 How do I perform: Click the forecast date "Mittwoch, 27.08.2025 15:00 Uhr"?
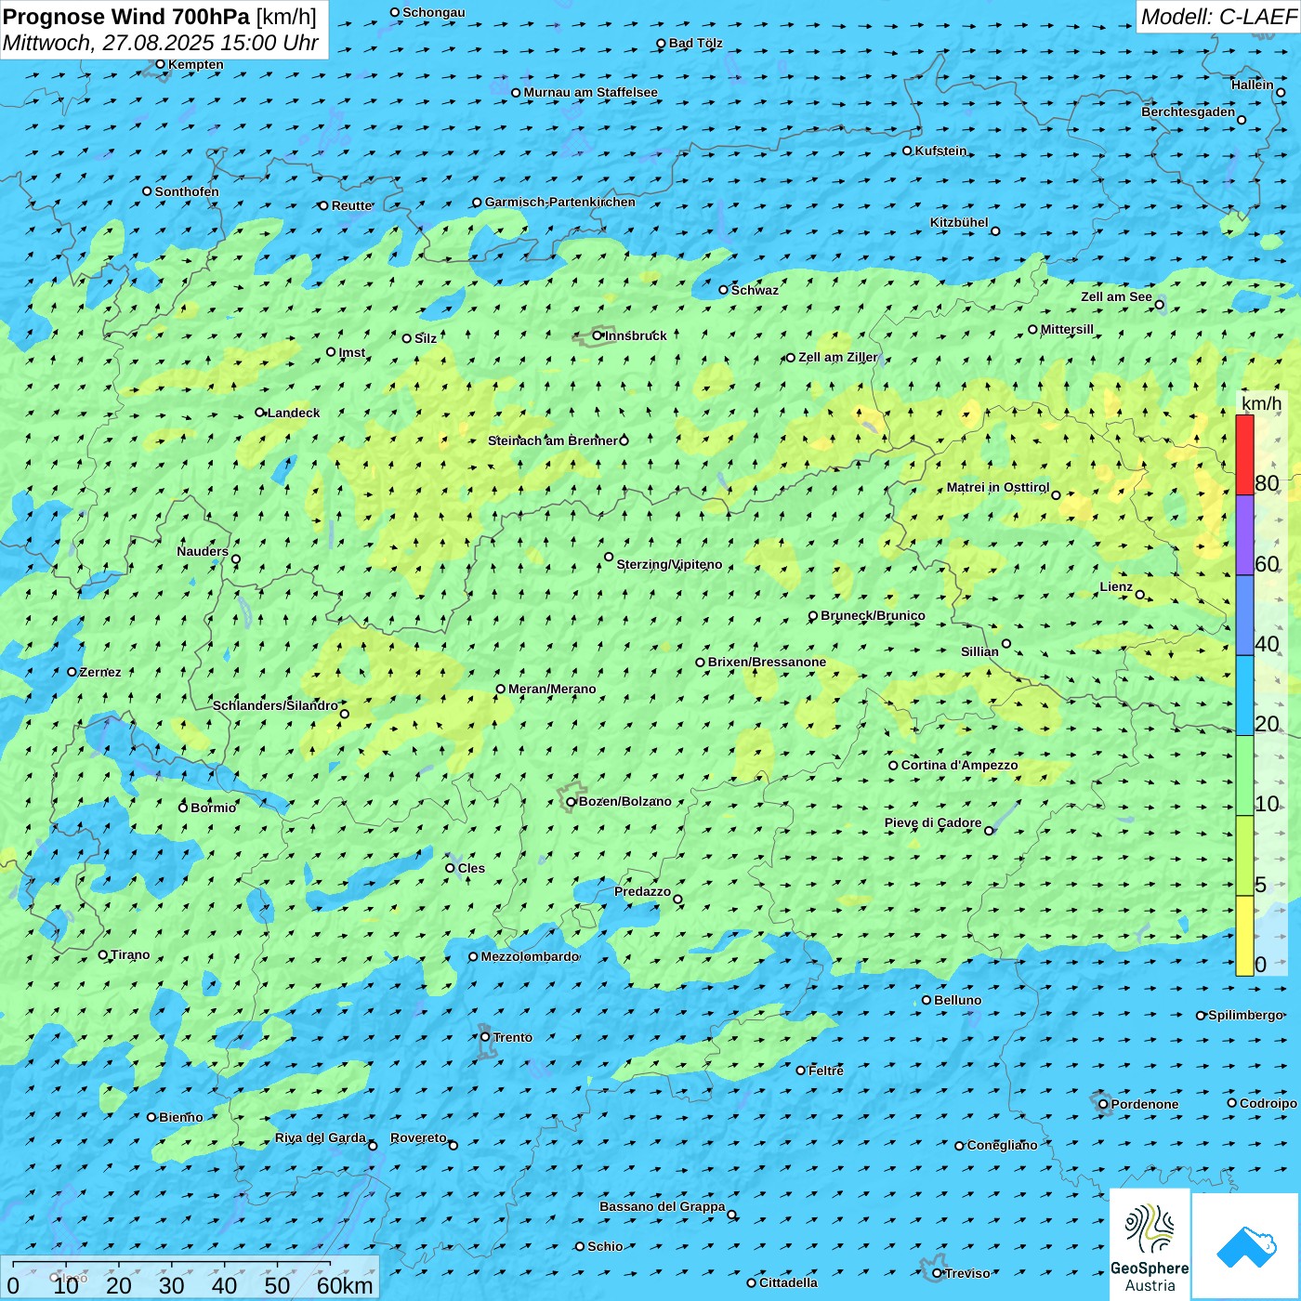pyautogui.click(x=160, y=43)
